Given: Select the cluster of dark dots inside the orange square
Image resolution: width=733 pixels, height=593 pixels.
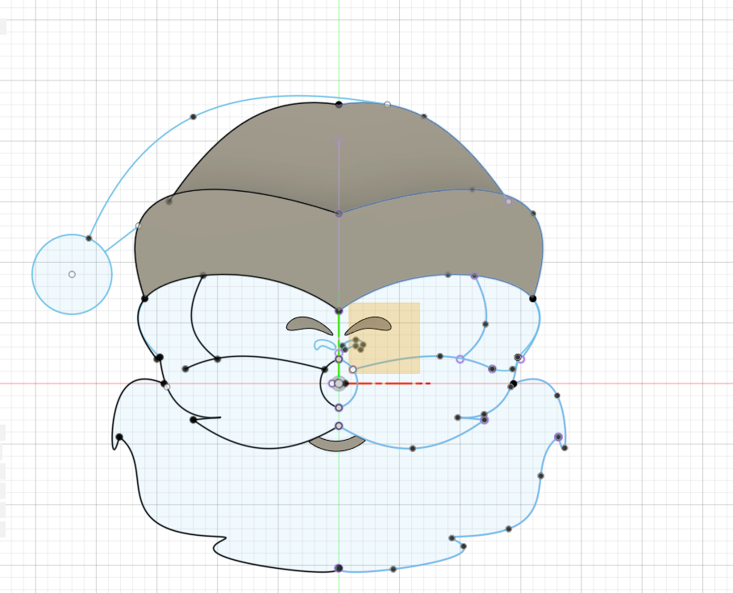Looking at the screenshot, I should coord(359,345).
